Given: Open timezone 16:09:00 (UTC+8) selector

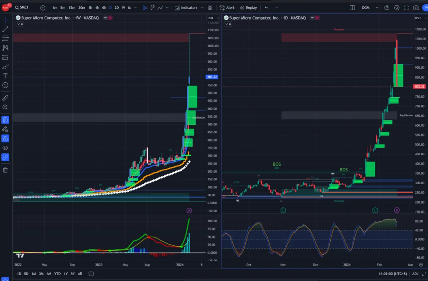Looking at the screenshot, I should [x=392, y=273].
